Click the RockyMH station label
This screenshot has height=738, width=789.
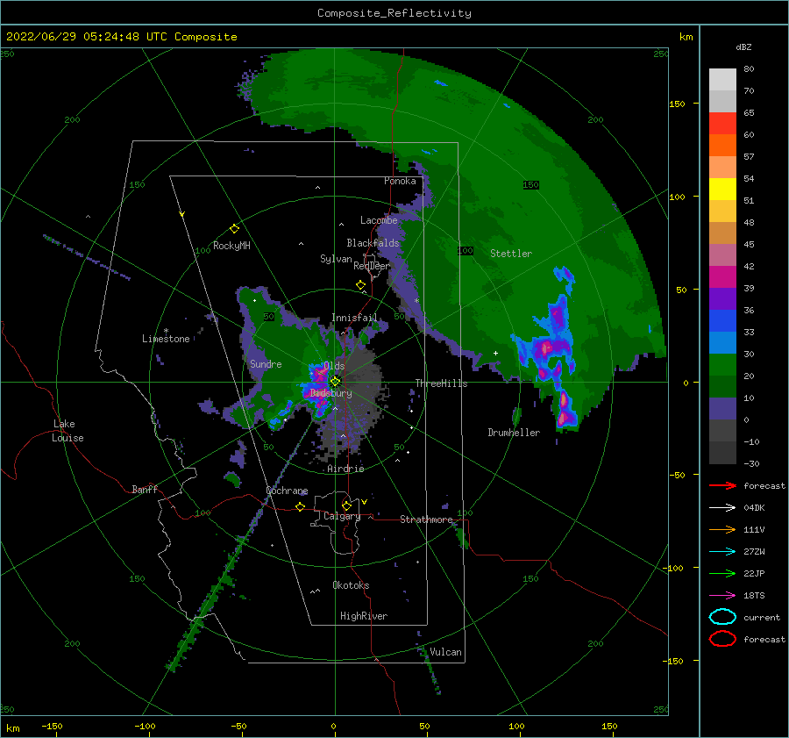[231, 246]
